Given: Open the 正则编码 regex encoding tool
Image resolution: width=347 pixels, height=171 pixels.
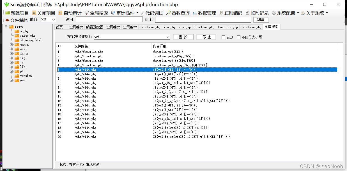Looking at the screenshot, I should click(230, 13).
